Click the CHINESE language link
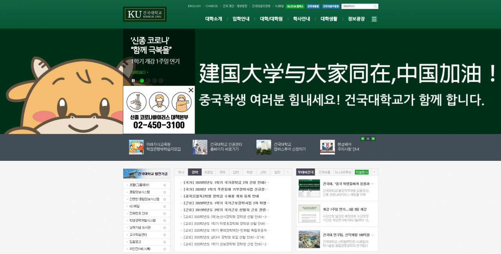This screenshot has width=501, height=254. point(212,6)
